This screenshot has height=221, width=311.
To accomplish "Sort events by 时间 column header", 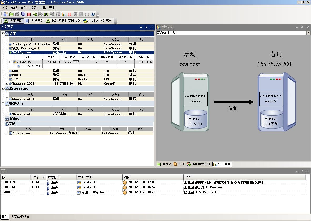I will [x=153, y=177].
